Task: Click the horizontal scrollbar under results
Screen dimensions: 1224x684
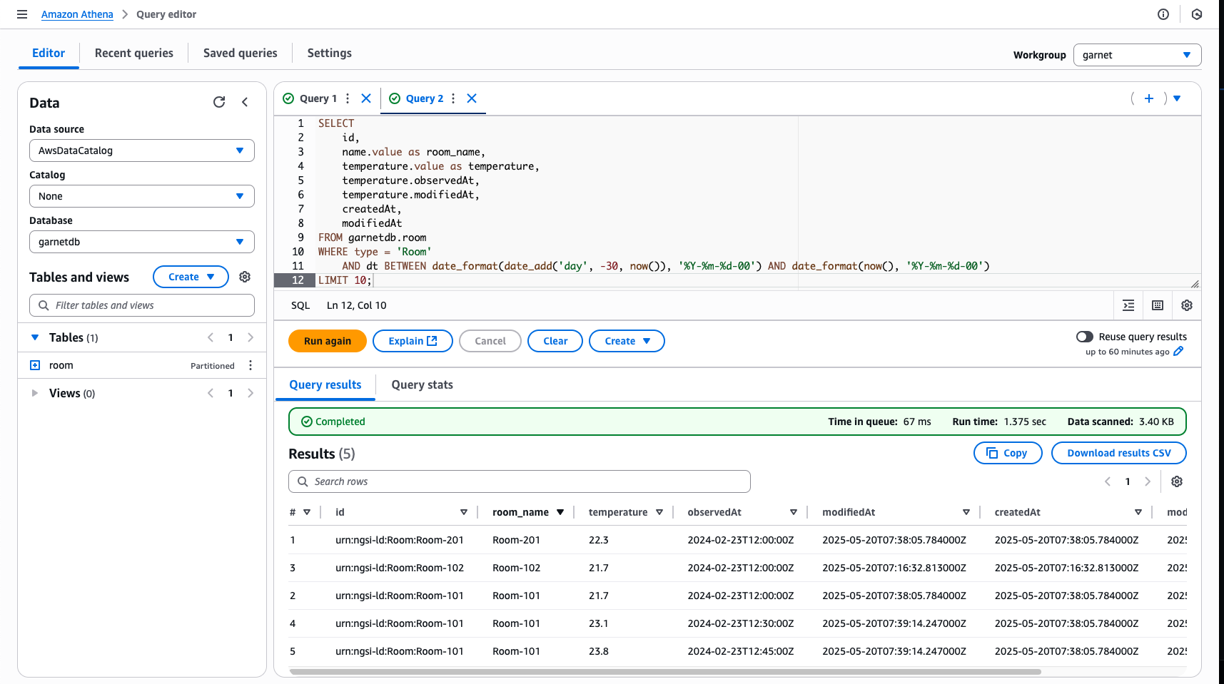Action: 665,672
